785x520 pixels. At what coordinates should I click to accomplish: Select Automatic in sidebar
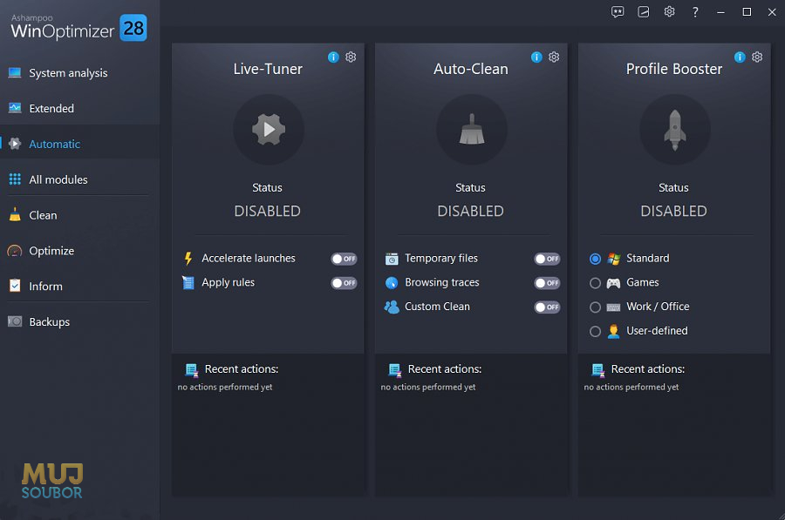pyautogui.click(x=79, y=144)
